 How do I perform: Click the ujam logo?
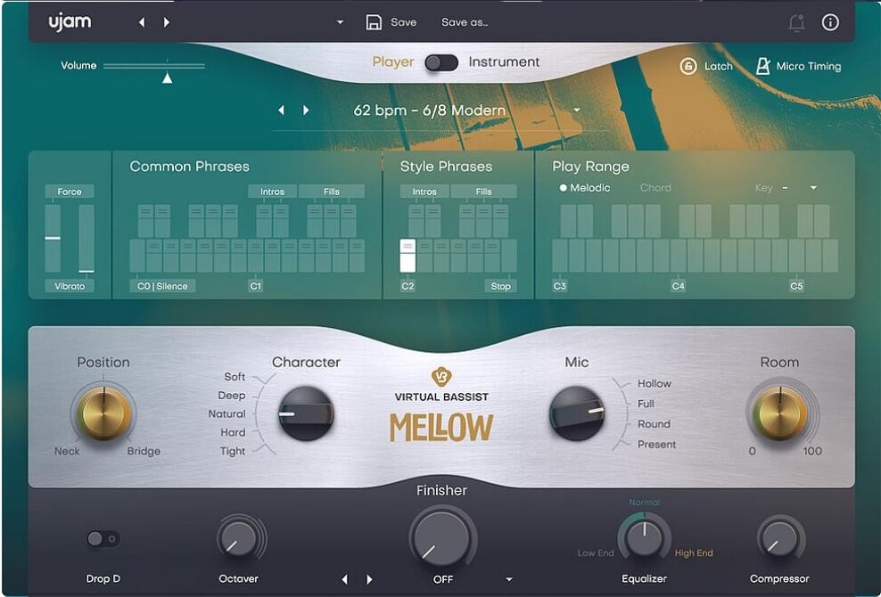(x=70, y=22)
